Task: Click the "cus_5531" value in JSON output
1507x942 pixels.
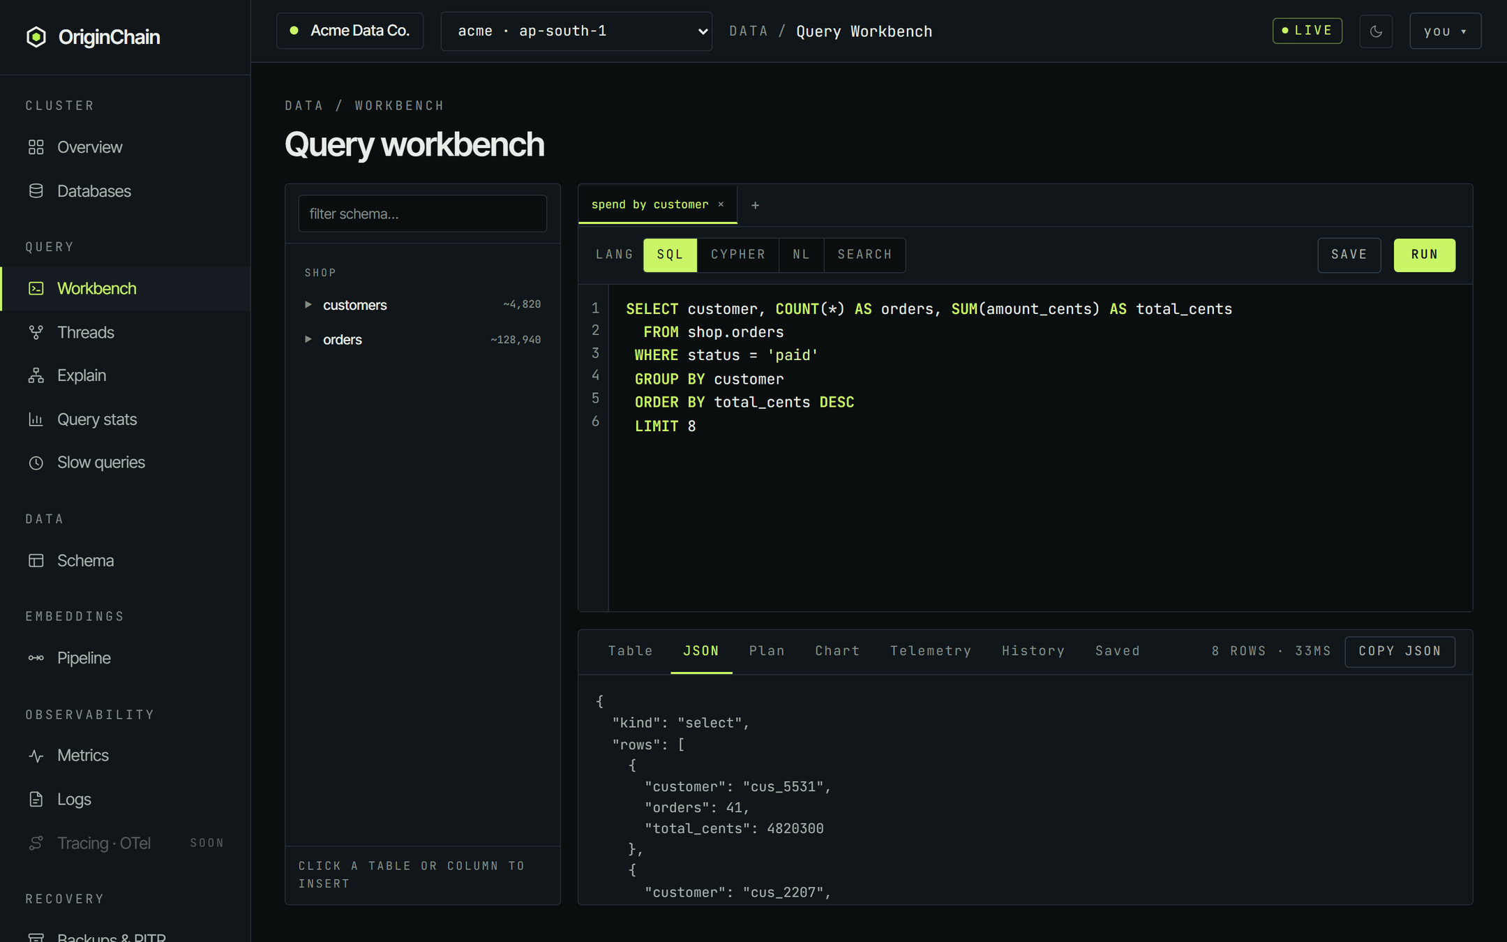Action: coord(783,786)
